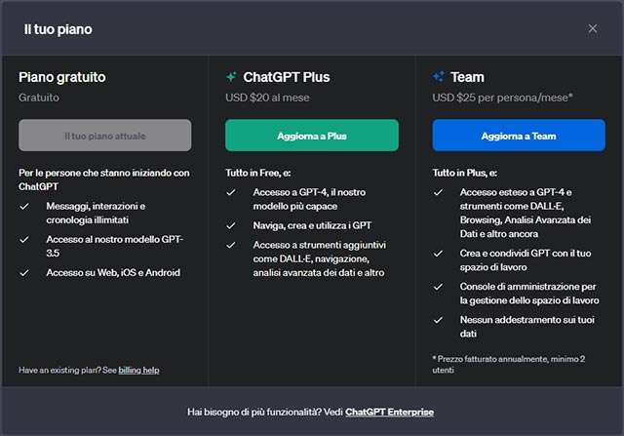Click the Piano gratuito heading

tap(62, 76)
